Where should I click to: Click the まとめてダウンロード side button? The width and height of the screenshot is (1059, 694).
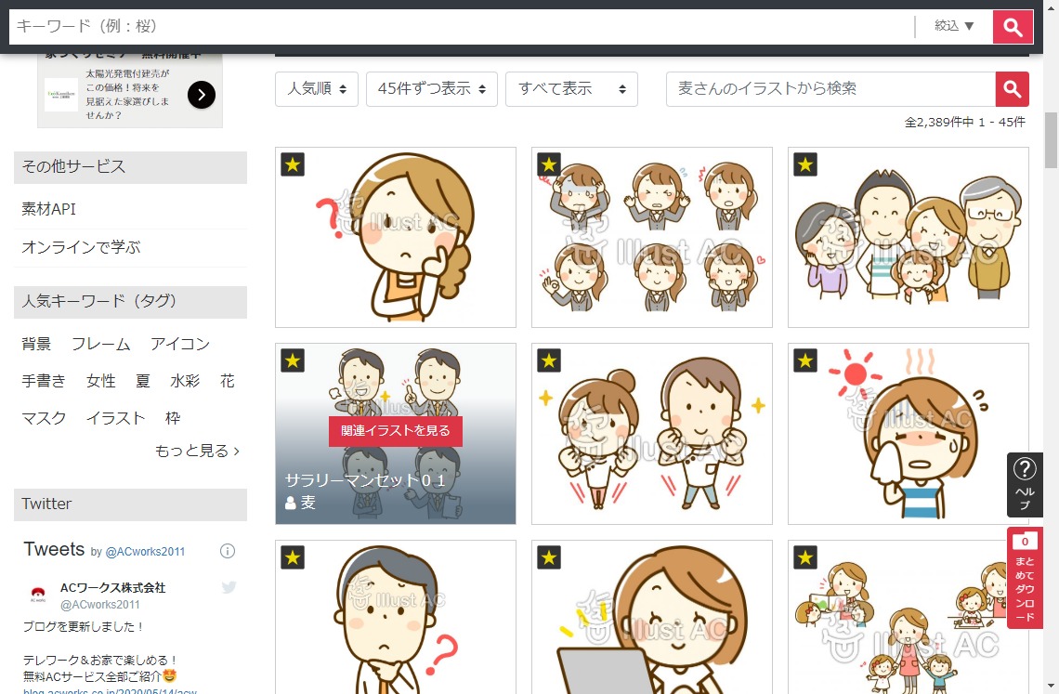[1025, 578]
